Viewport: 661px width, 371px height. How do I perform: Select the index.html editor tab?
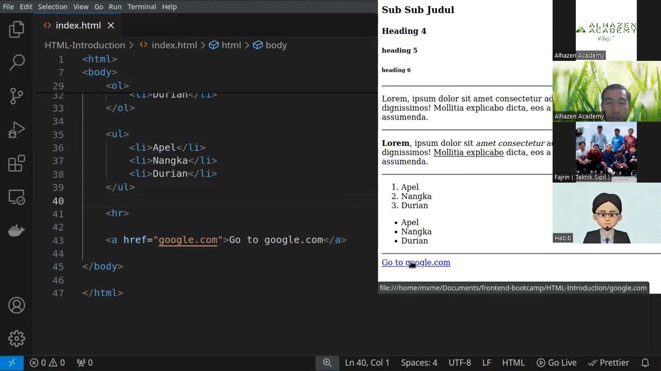pos(78,25)
